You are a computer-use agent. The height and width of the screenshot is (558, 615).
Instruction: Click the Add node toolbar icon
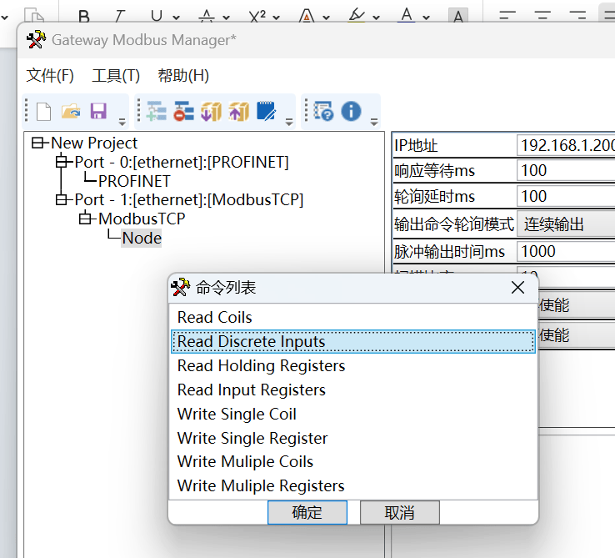coord(157,111)
